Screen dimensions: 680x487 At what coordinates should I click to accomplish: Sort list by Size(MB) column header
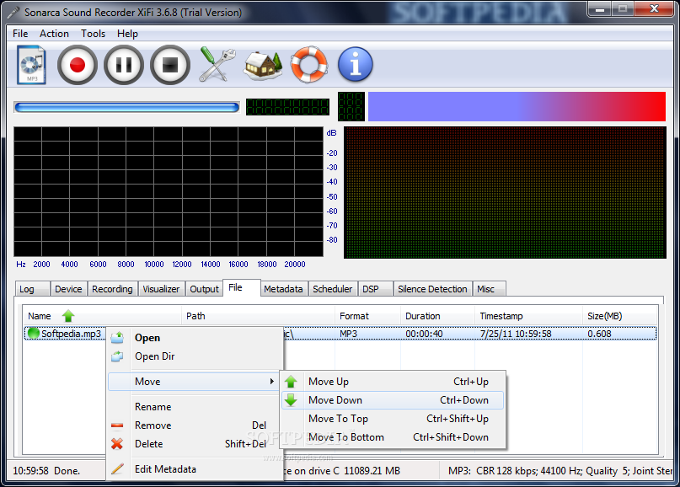pos(620,316)
